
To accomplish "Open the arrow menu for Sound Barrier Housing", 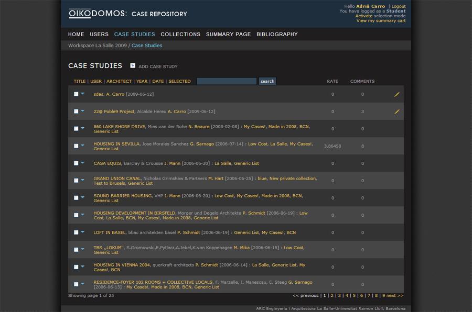I will coord(83,197).
